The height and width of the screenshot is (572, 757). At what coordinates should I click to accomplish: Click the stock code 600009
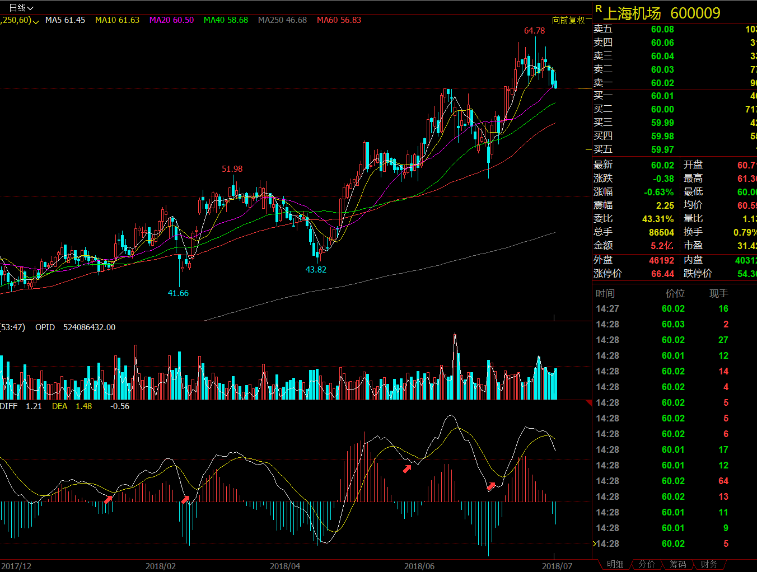click(695, 13)
